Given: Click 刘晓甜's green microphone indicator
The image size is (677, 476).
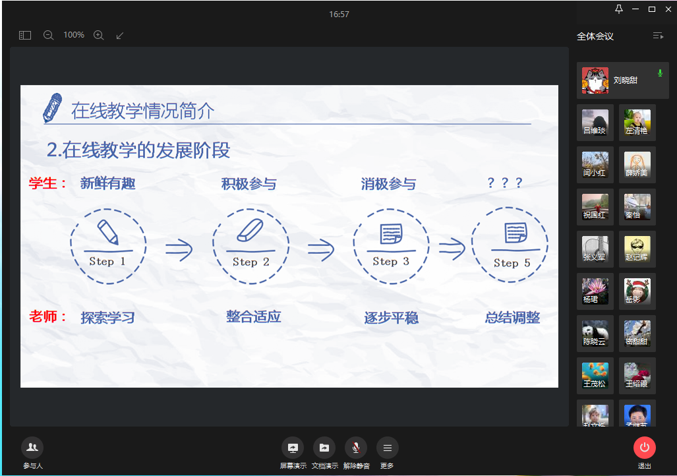Looking at the screenshot, I should point(660,73).
